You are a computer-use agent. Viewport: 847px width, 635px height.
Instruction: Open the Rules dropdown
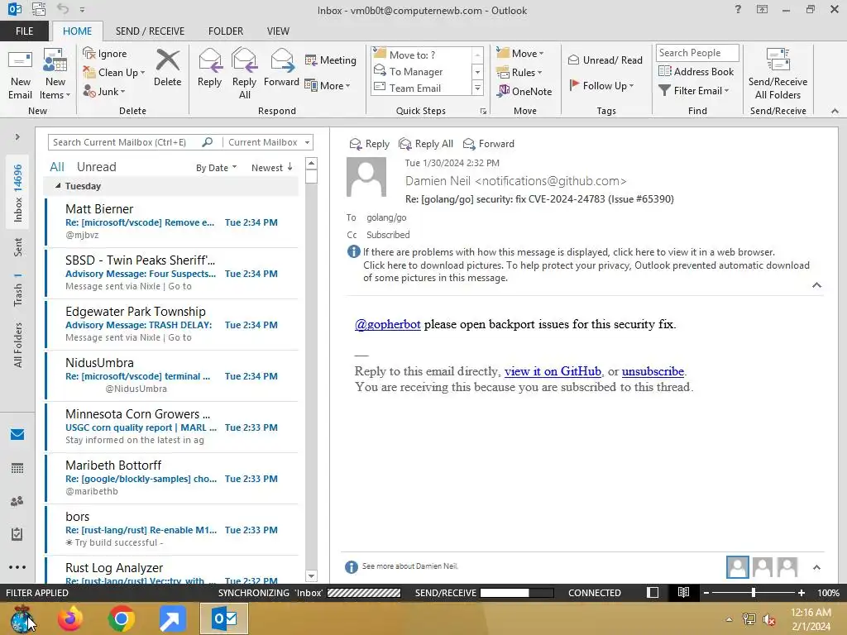tap(519, 73)
